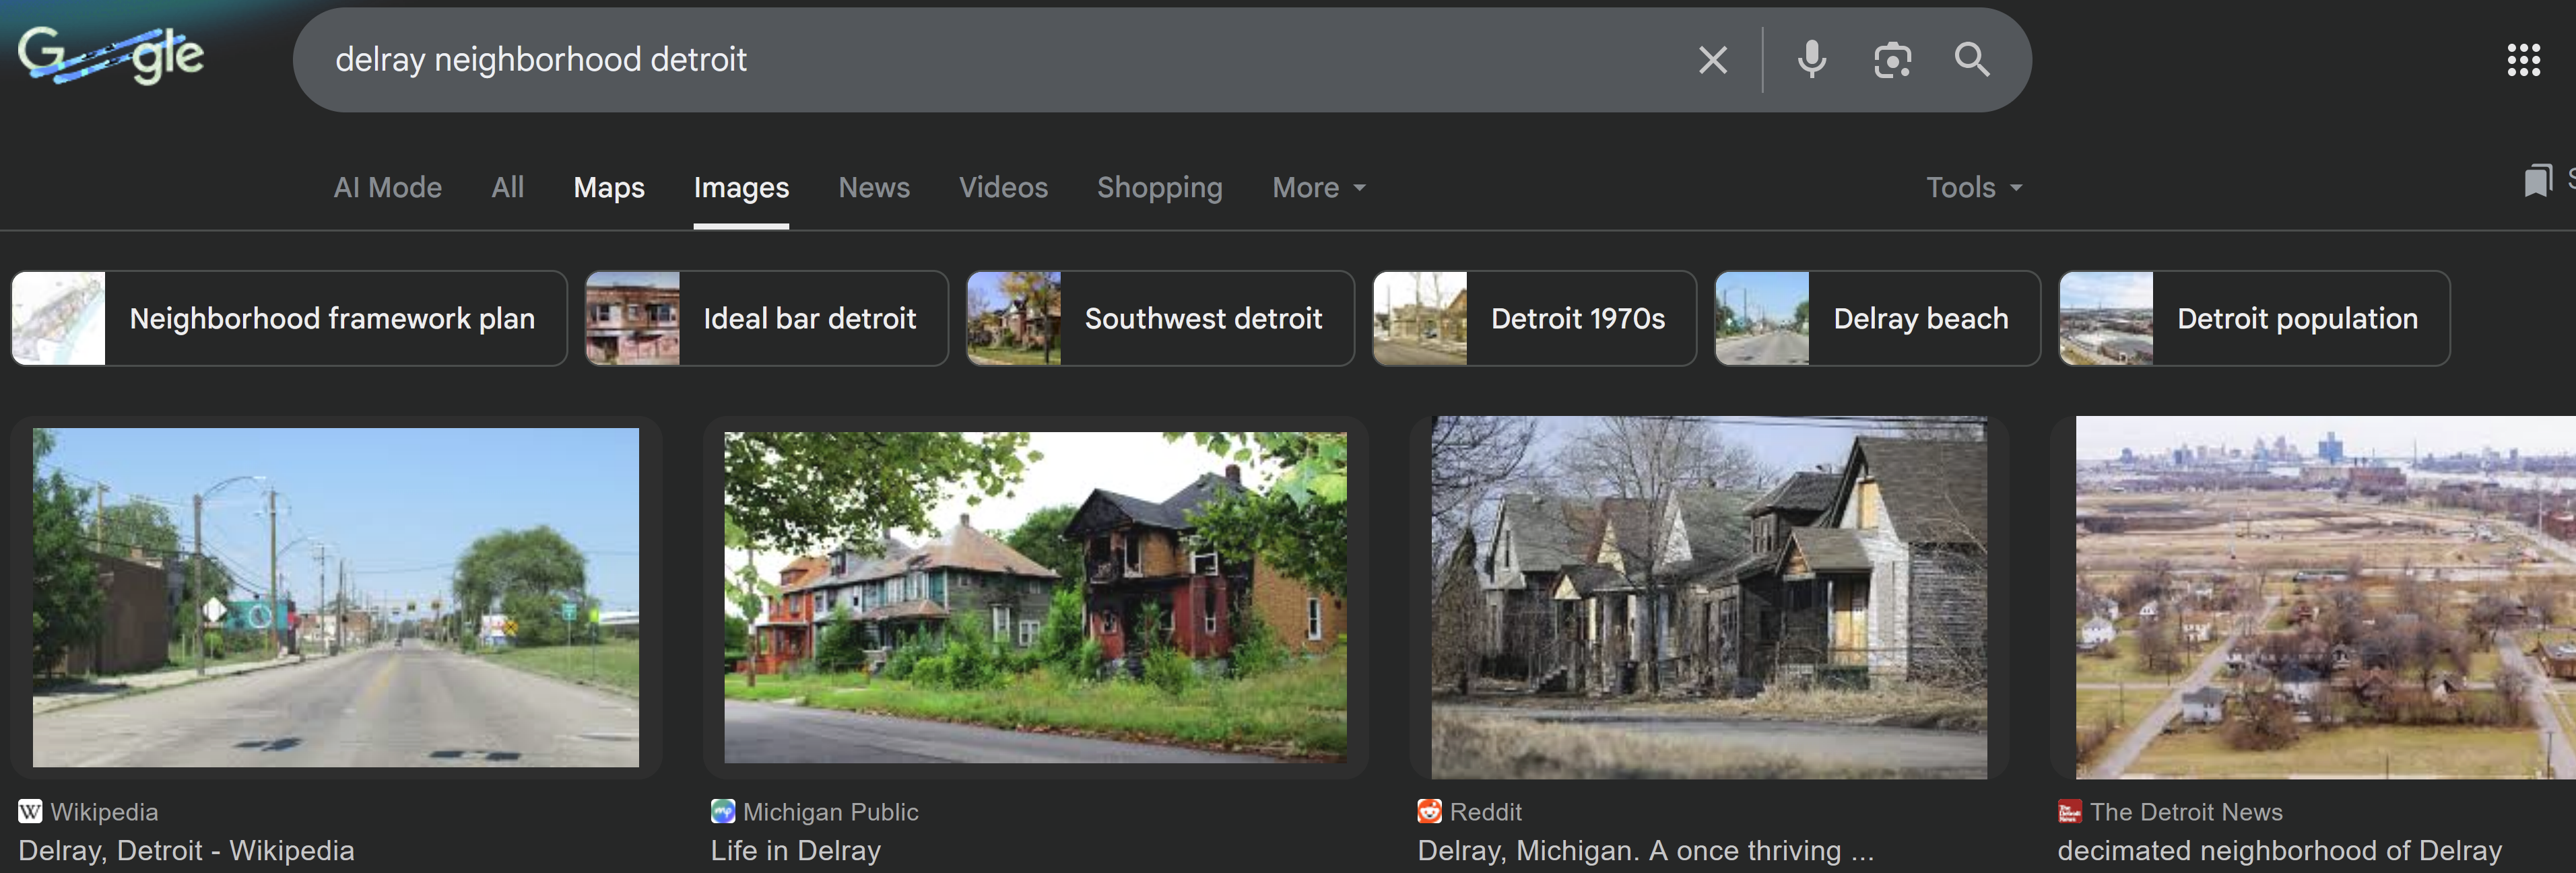Open the Tools dropdown
Image resolution: width=2576 pixels, height=873 pixels.
point(1973,188)
